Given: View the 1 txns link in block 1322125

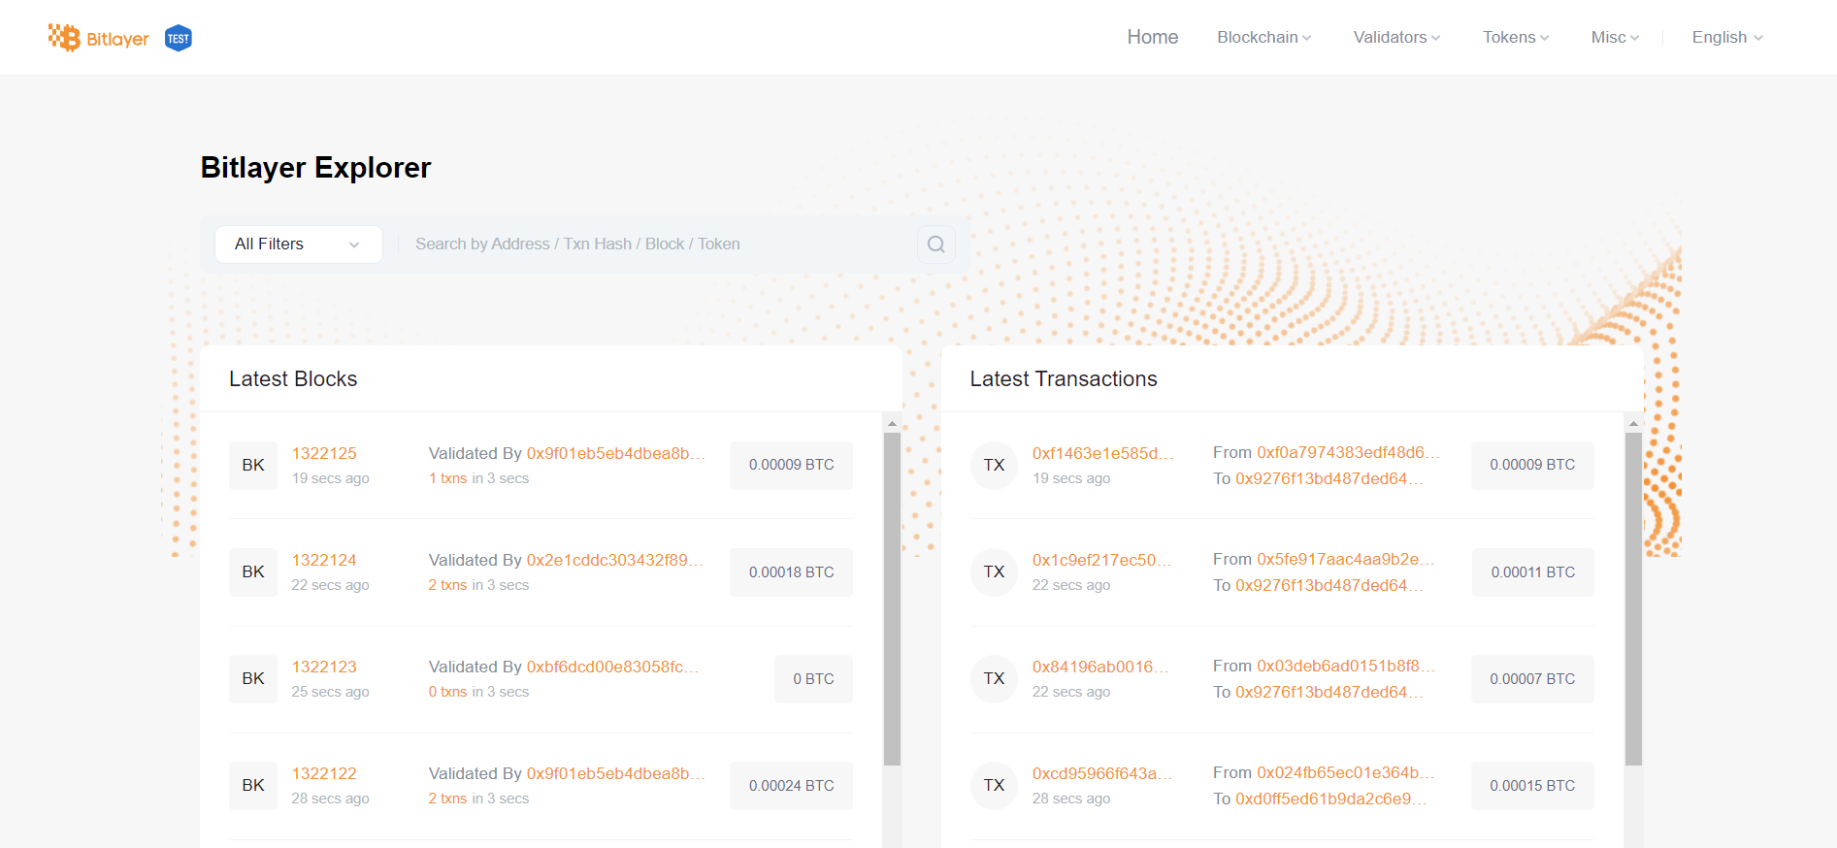Looking at the screenshot, I should pyautogui.click(x=448, y=478).
